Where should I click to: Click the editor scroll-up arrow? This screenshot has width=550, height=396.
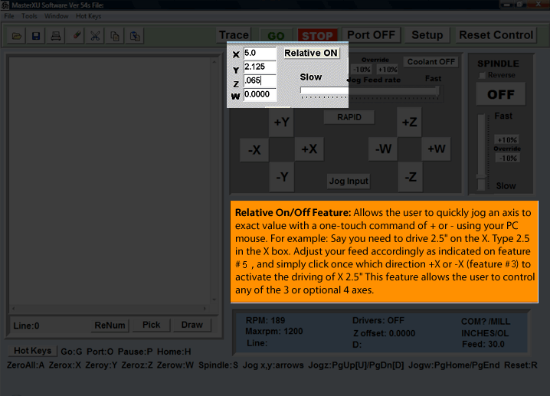pos(214,62)
